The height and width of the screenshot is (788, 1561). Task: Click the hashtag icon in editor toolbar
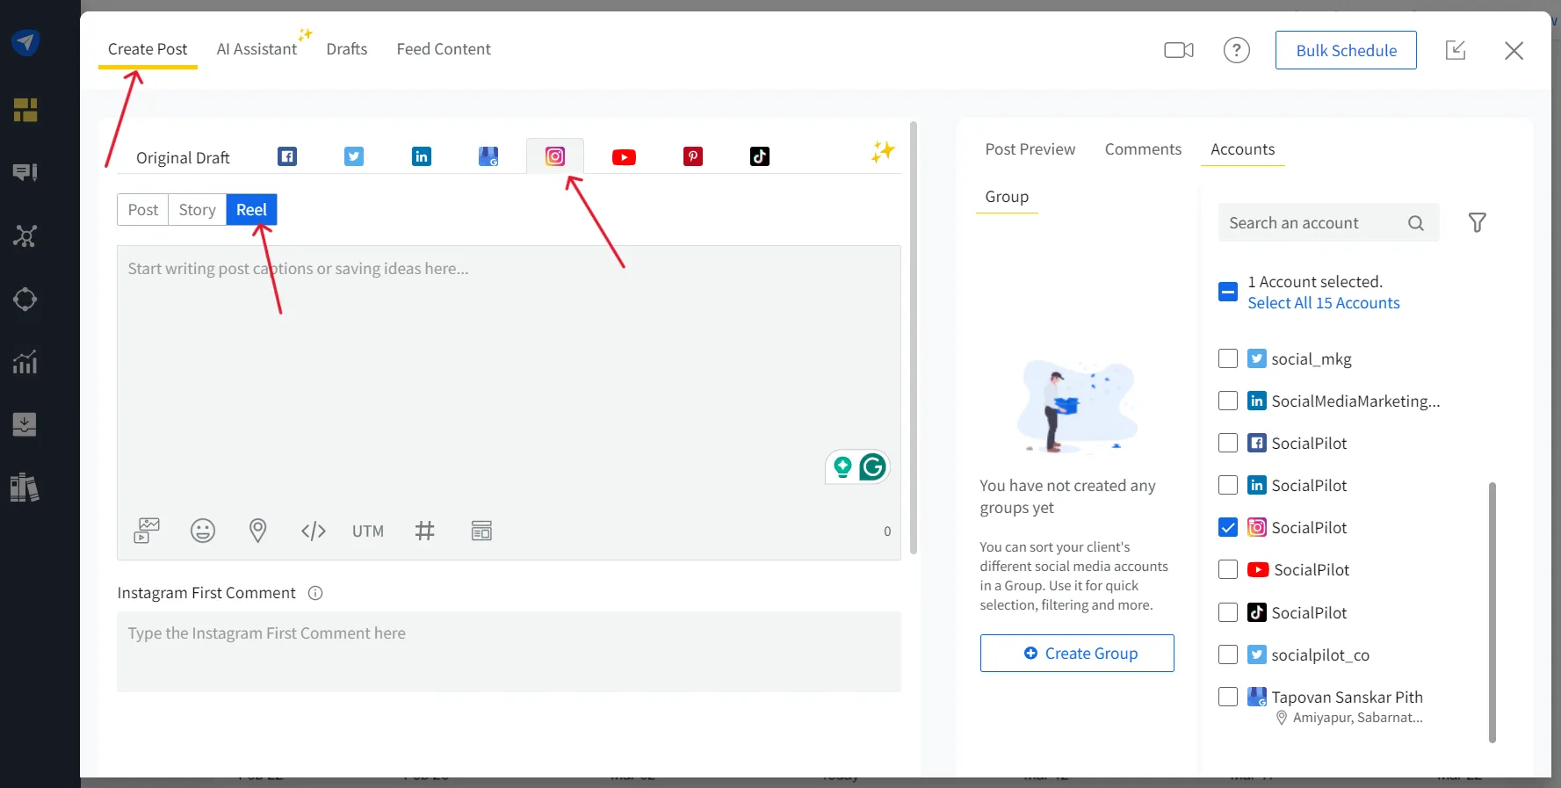[x=424, y=531]
